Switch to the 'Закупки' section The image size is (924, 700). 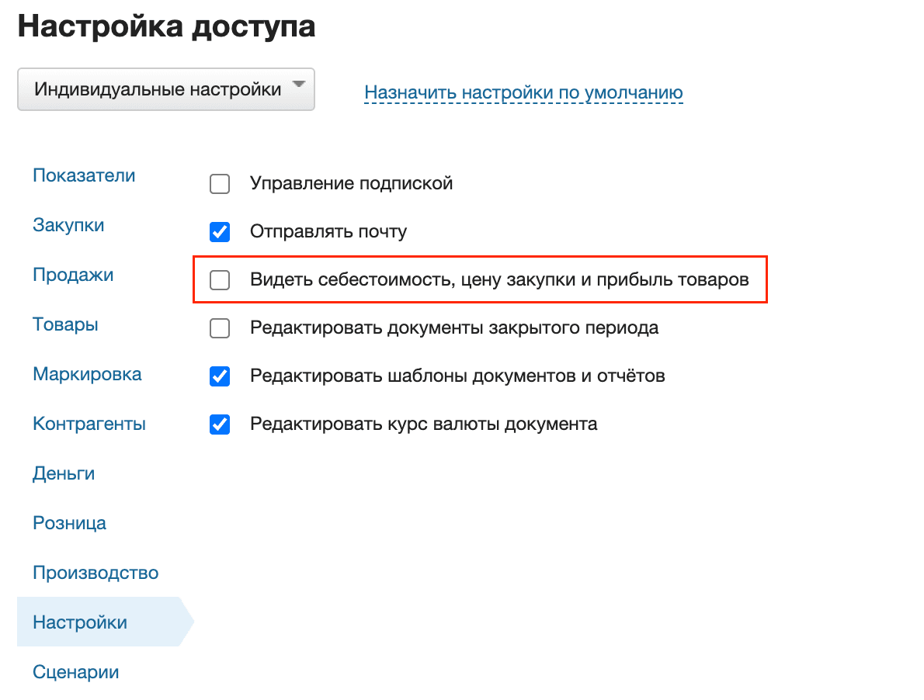69,225
